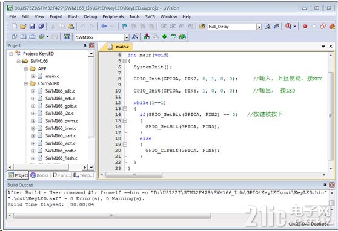Close the Project panel
Viewport: 338px width, 231px height.
92,45
